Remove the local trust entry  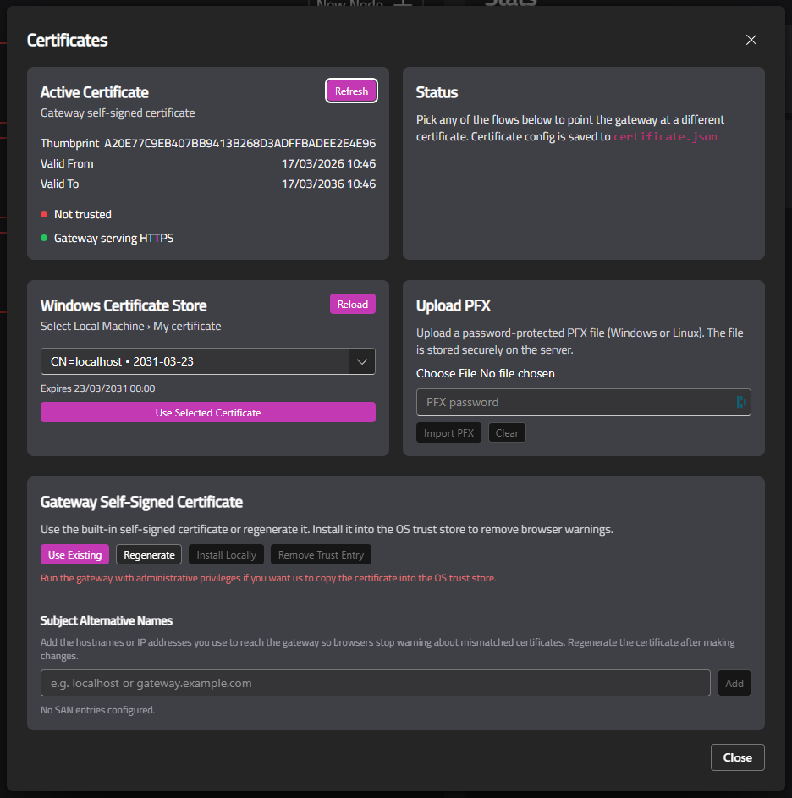point(320,554)
